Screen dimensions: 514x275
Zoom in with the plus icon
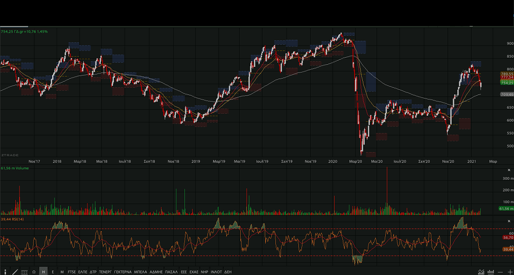(x=509, y=272)
